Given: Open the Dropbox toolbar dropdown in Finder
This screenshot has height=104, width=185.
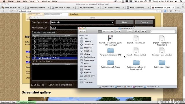Looking at the screenshot, I should coord(137,31).
